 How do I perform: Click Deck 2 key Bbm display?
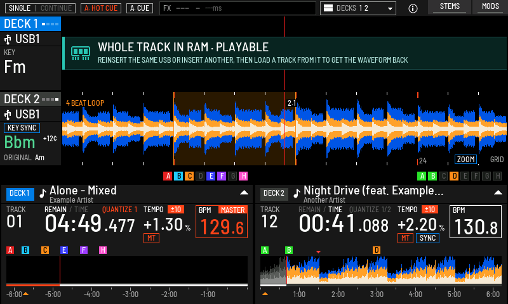(x=20, y=142)
